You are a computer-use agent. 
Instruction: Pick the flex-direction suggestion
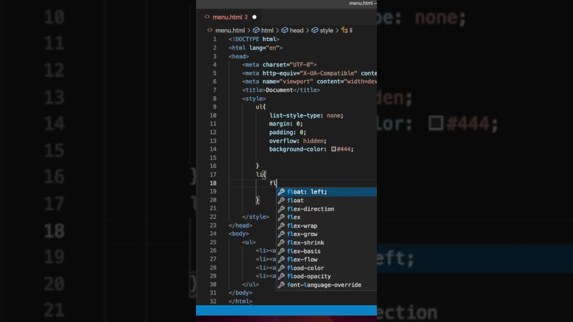326,209
